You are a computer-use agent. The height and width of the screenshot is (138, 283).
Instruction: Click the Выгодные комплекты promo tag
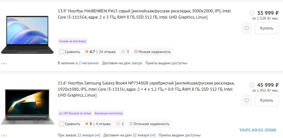click(109, 114)
